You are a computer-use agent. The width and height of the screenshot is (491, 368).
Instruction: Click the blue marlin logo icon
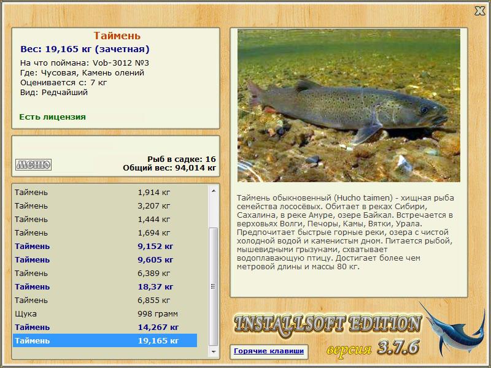click(452, 331)
